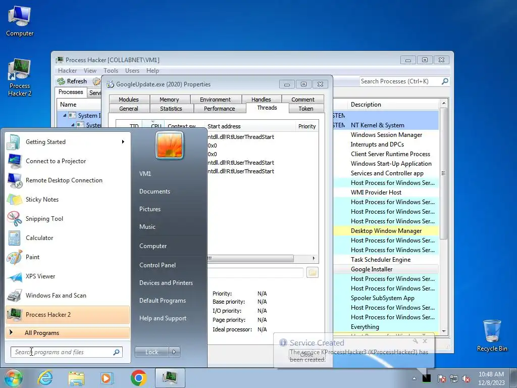Collapse System Idle Process tree node

(x=65, y=116)
